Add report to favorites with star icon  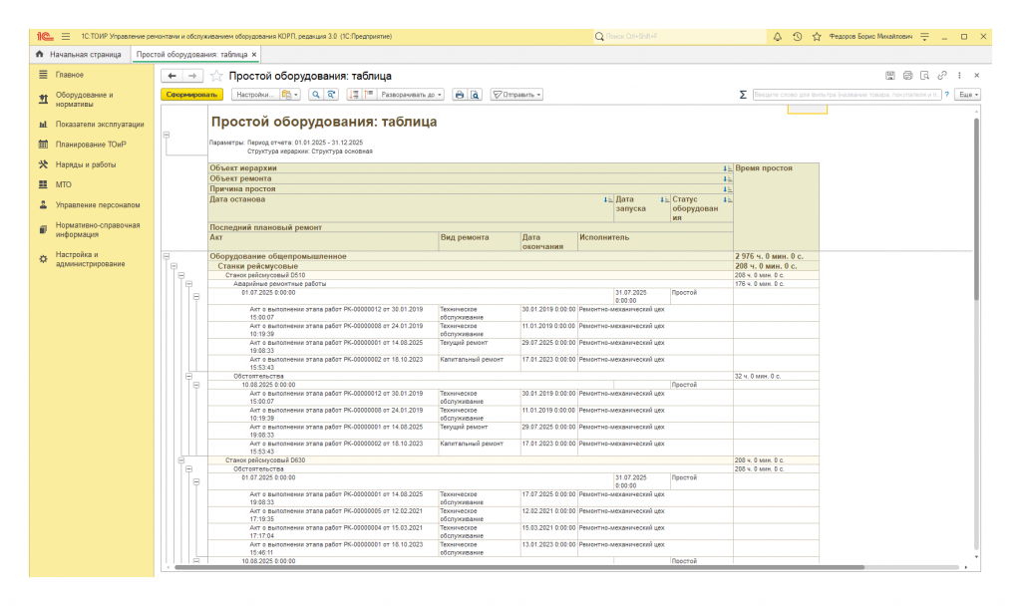pos(216,76)
